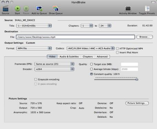157x129 pixels.
Task: Select the Constant quality radio button
Action: (92, 74)
